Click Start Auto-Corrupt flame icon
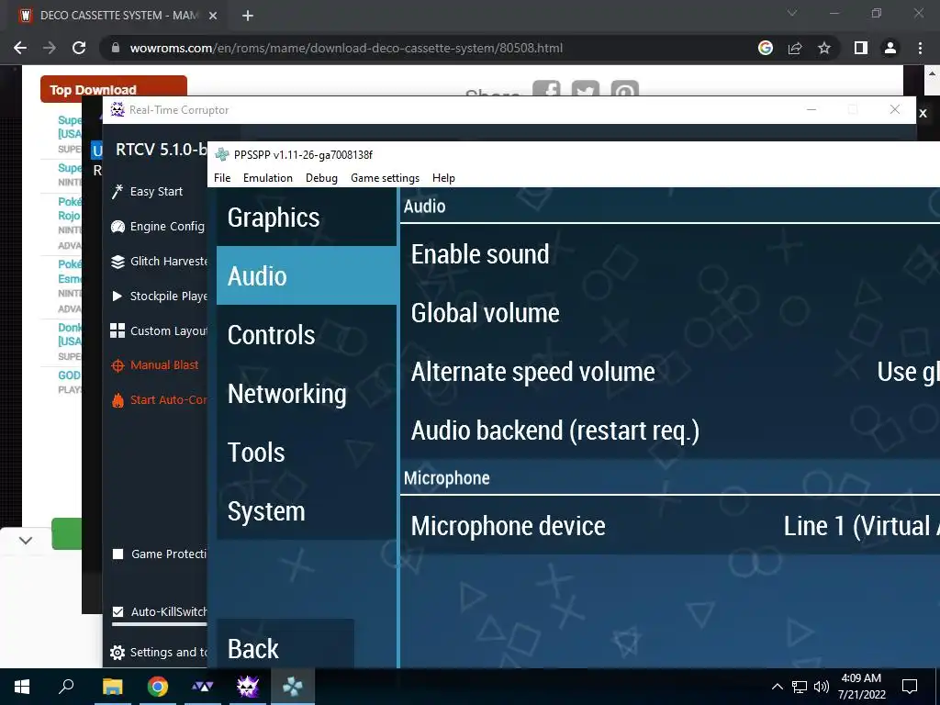The image size is (940, 705). tap(117, 400)
